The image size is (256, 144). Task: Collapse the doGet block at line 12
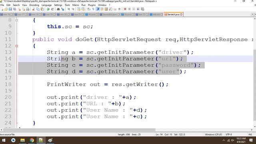pos(17,46)
